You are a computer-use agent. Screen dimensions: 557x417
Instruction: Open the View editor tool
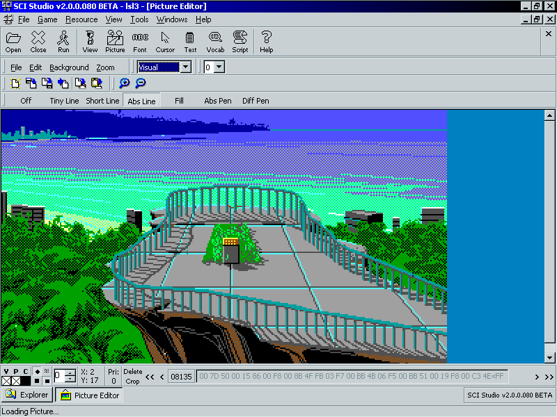coord(90,42)
